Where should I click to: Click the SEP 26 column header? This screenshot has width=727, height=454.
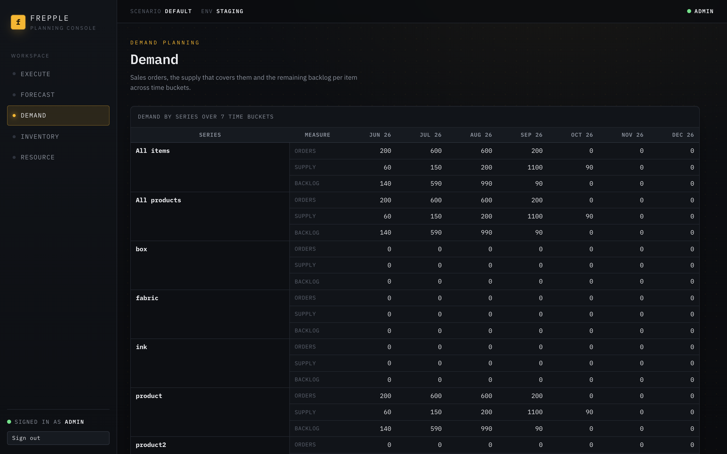(531, 135)
